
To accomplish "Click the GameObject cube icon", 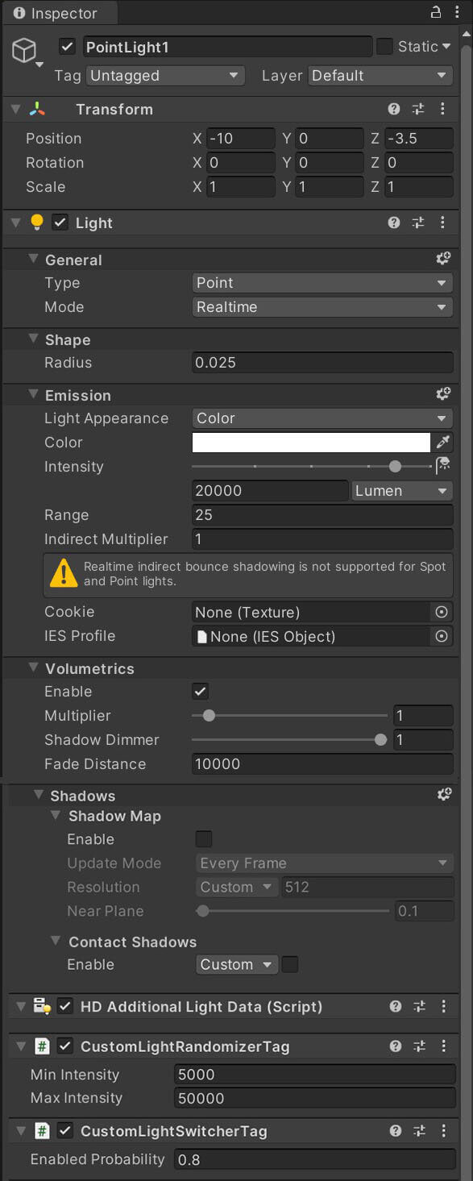I will pos(23,50).
